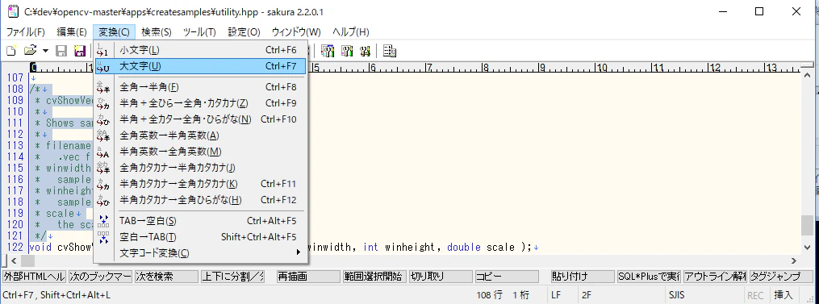Open the 編集(E) menu
The width and height of the screenshot is (819, 304).
tap(72, 32)
